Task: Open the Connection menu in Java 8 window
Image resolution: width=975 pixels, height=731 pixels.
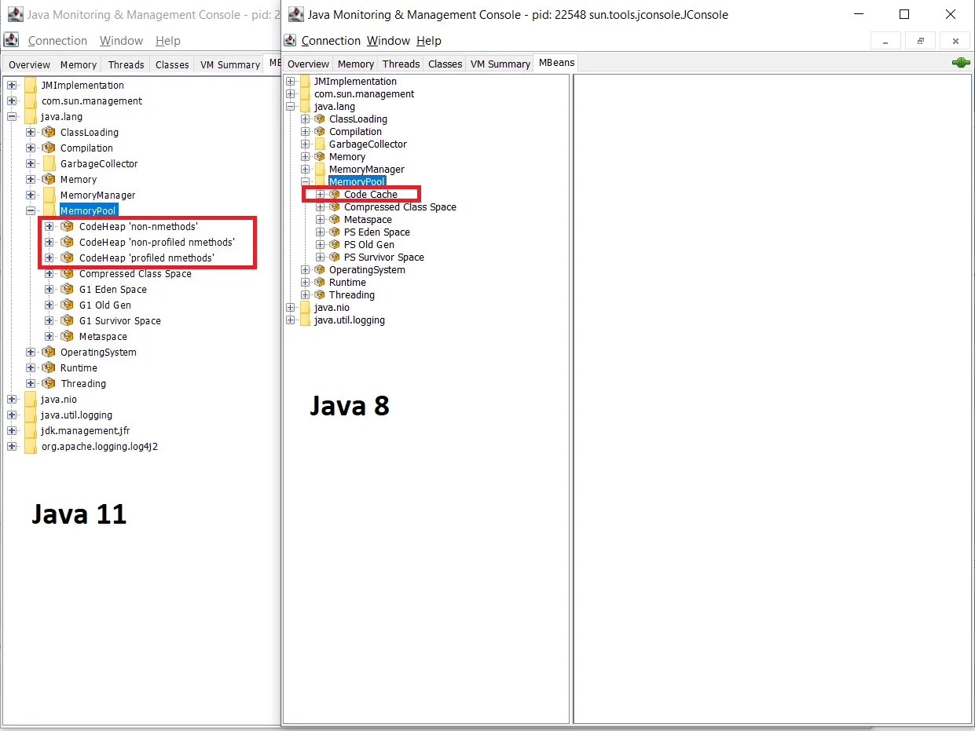Action: (331, 41)
